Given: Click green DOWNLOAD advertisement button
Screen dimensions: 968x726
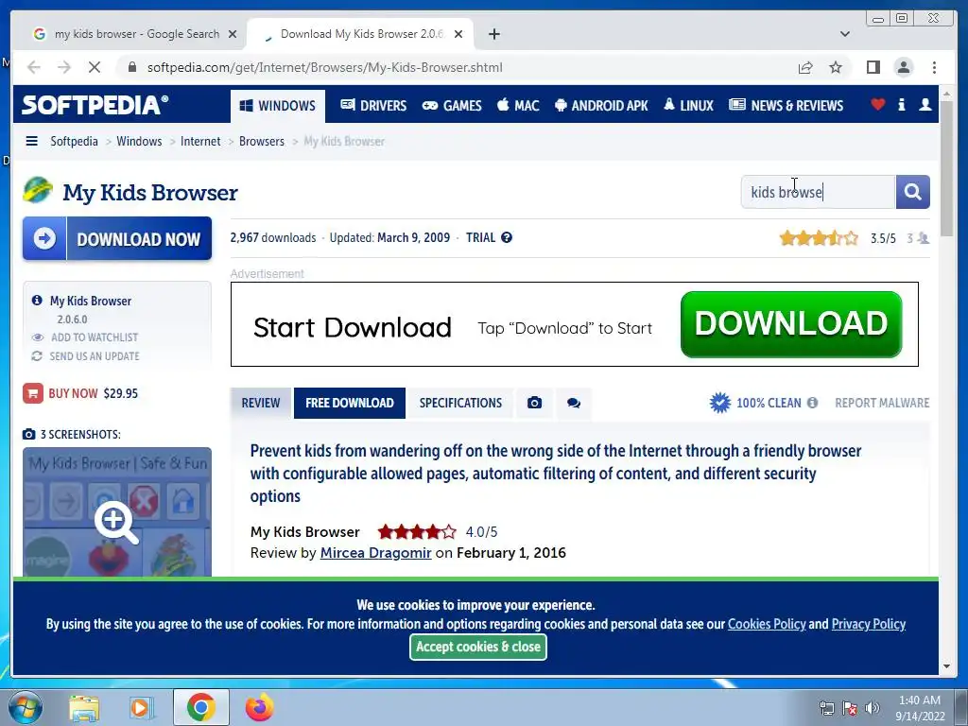Looking at the screenshot, I should click(791, 324).
